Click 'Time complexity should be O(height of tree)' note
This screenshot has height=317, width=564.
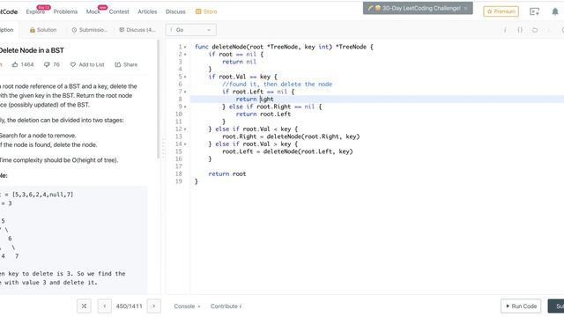point(59,160)
